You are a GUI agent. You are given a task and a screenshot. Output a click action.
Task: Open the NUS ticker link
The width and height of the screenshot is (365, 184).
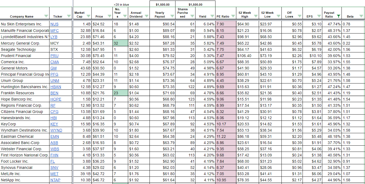pos(54,24)
